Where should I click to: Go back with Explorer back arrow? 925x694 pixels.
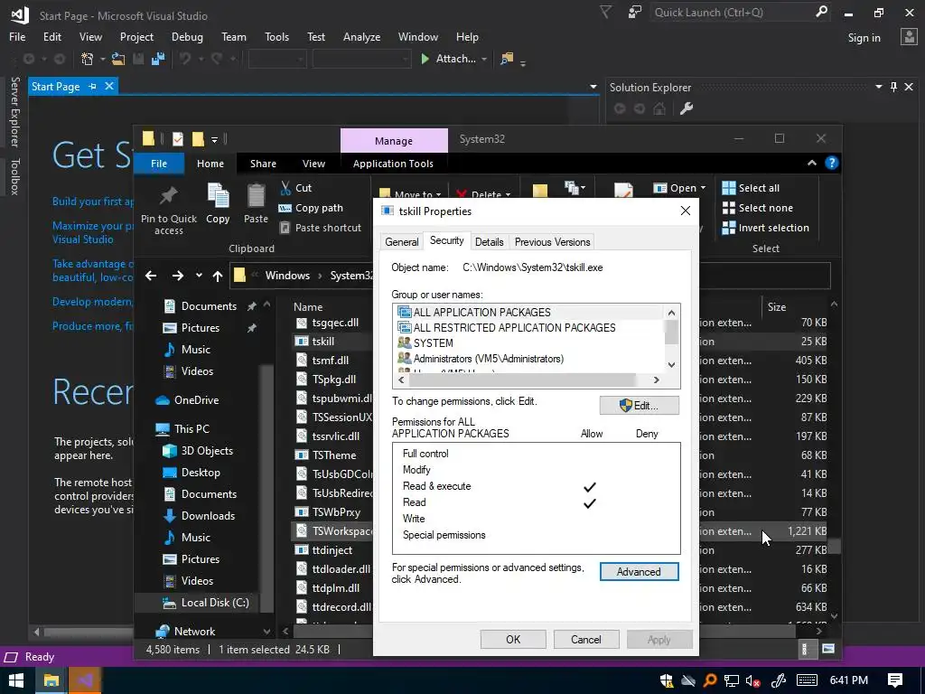151,276
